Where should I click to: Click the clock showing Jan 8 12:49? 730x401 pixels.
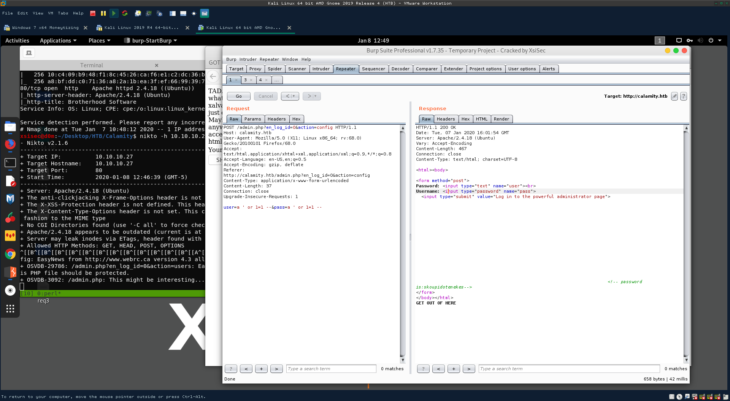point(373,41)
